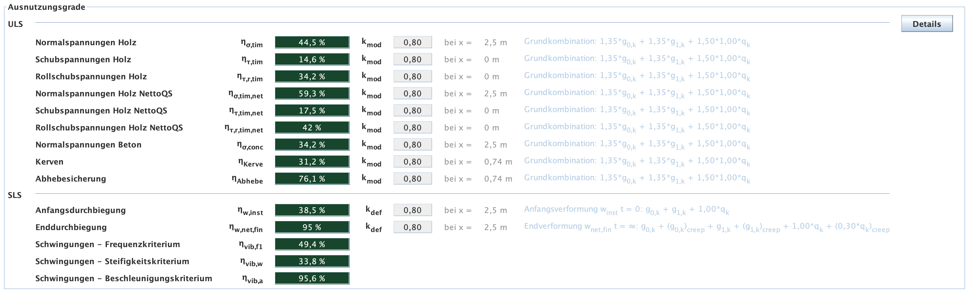Click the Anfangsverformung w_inst combination text
Viewport: 969px width, 293px height.
(626, 210)
